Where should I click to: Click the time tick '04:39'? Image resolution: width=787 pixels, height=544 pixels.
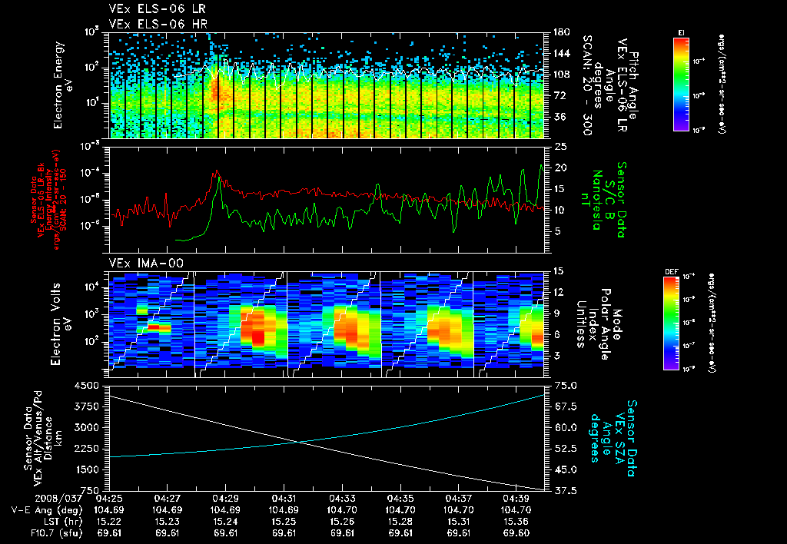[516, 499]
